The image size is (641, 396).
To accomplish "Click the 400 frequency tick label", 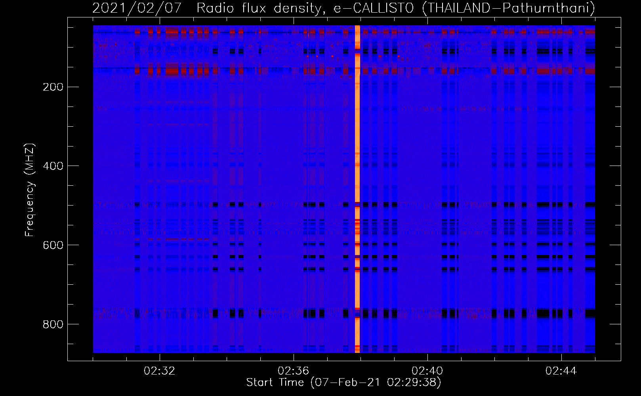I will (53, 166).
